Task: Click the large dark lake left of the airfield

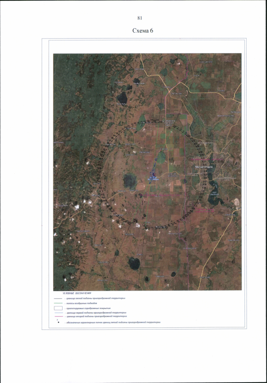Action: 129,181
